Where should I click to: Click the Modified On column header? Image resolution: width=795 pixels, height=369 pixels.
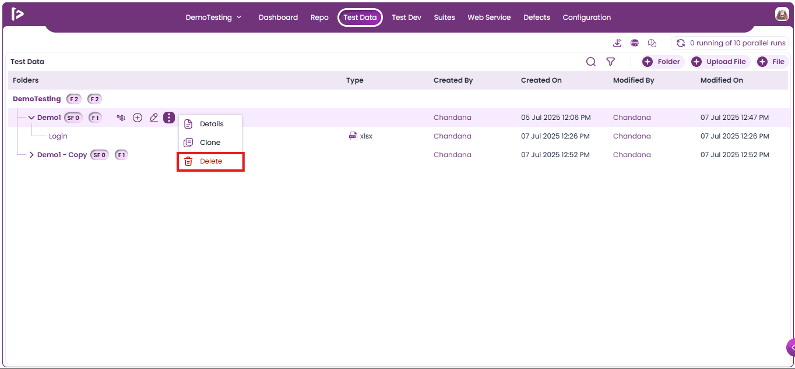pos(722,80)
